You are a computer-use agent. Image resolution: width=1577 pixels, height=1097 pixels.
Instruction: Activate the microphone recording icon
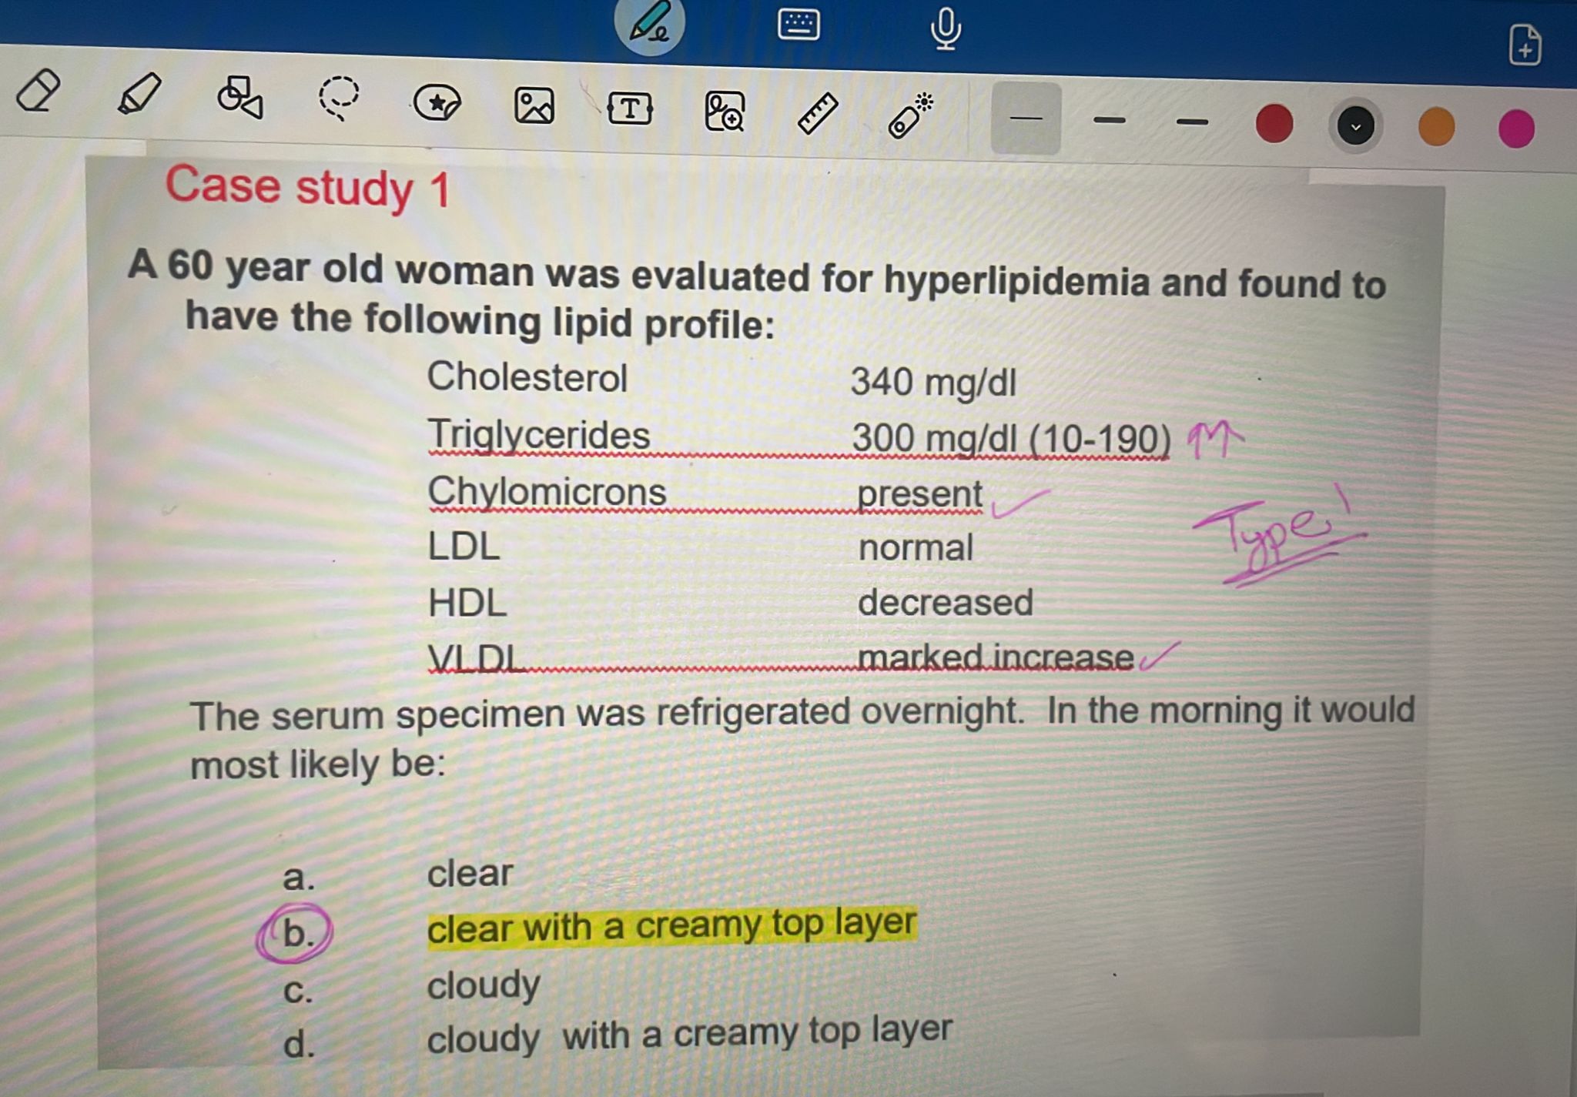[946, 28]
